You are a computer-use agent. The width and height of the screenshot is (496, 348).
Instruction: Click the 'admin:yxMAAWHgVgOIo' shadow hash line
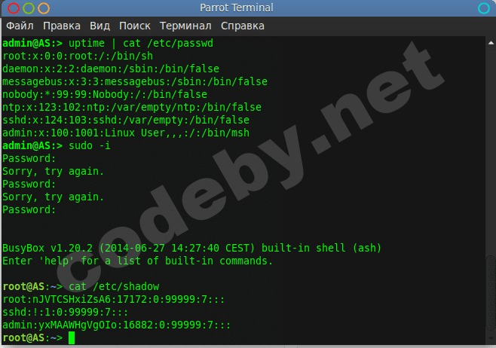[x=117, y=325]
